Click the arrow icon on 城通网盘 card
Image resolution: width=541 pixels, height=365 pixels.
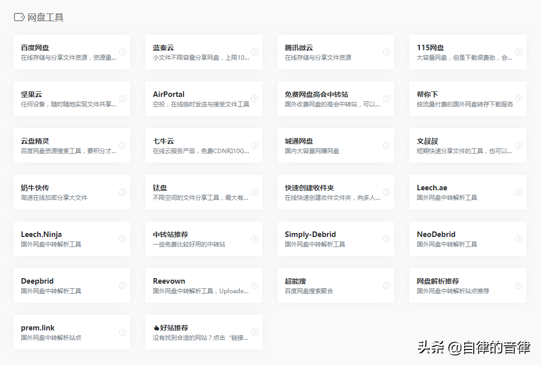pyautogui.click(x=387, y=146)
